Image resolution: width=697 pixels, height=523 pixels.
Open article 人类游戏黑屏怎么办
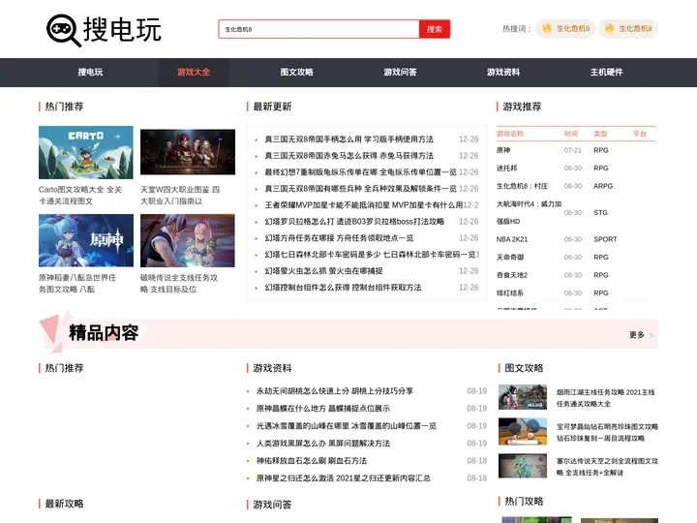(323, 443)
